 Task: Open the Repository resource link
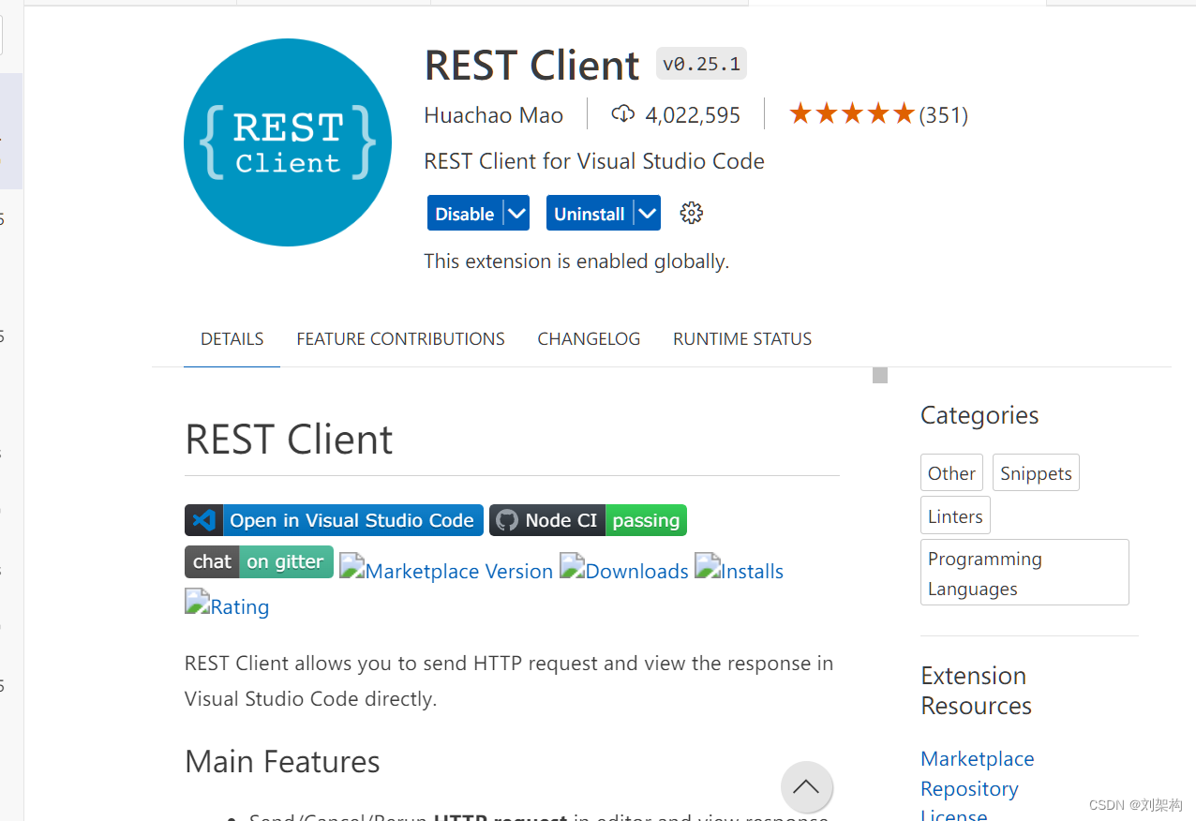(969, 788)
